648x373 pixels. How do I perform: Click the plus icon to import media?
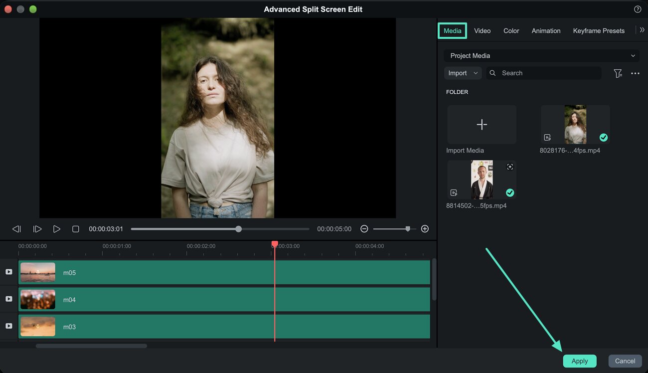[x=482, y=124]
